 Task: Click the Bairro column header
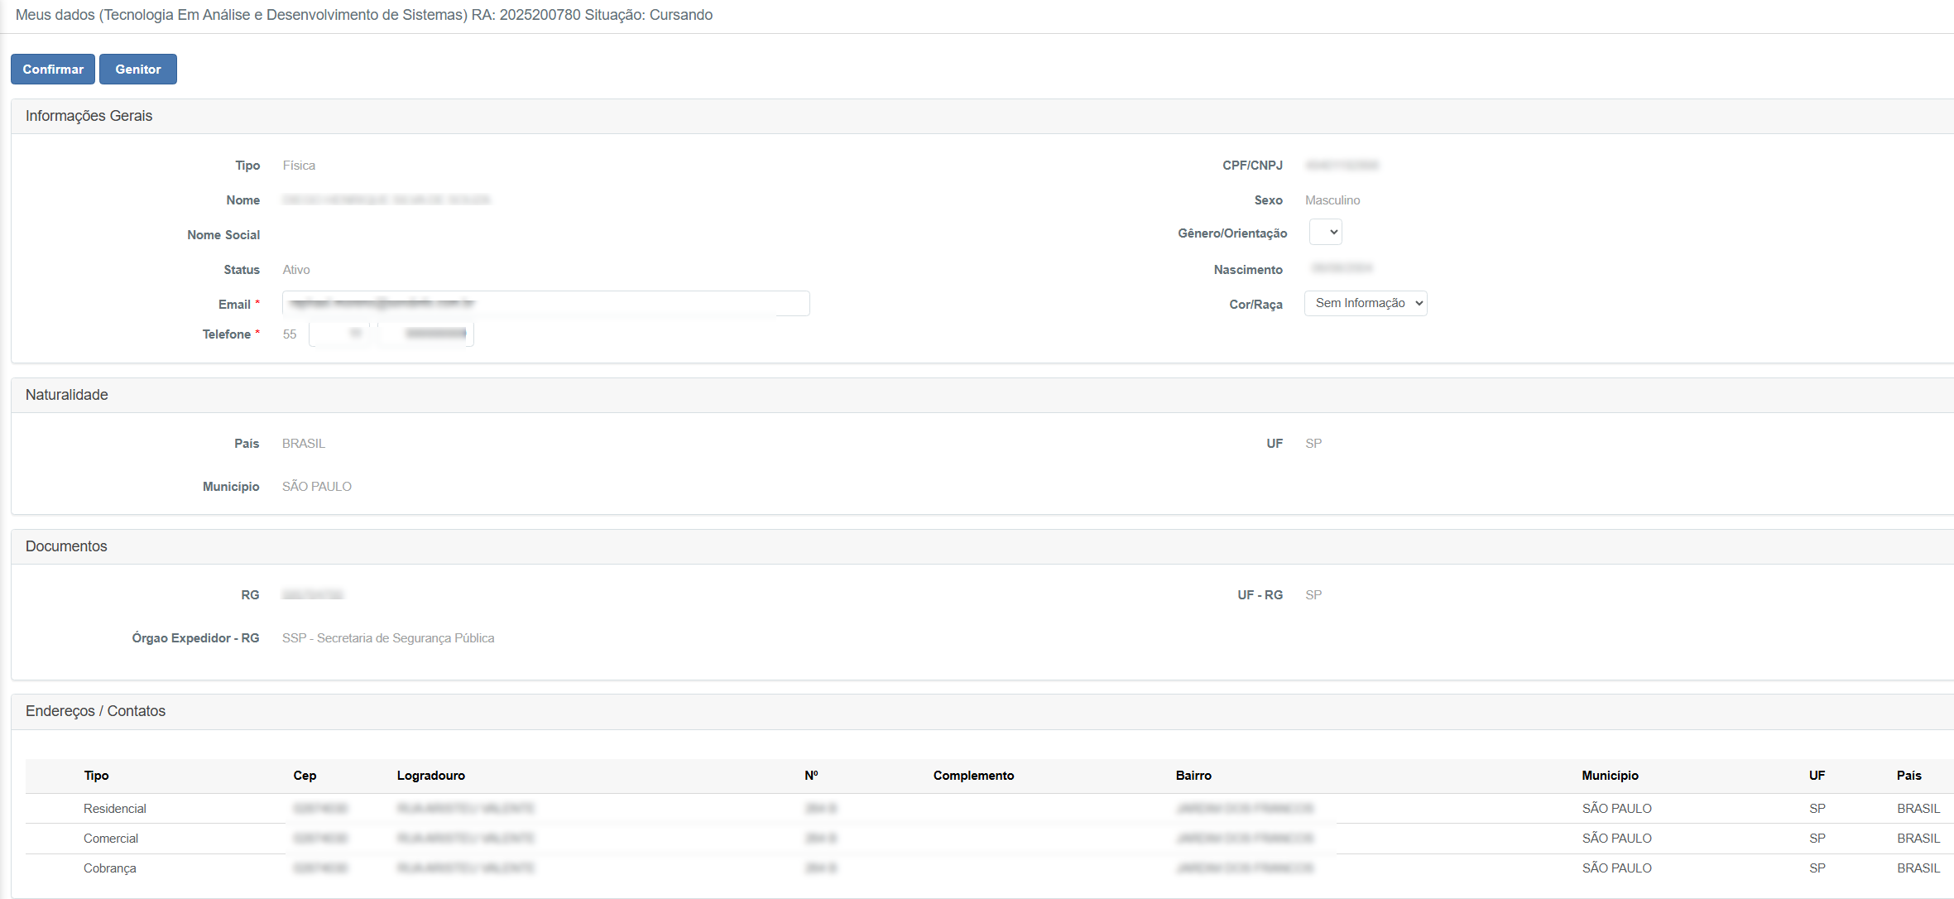click(1193, 776)
